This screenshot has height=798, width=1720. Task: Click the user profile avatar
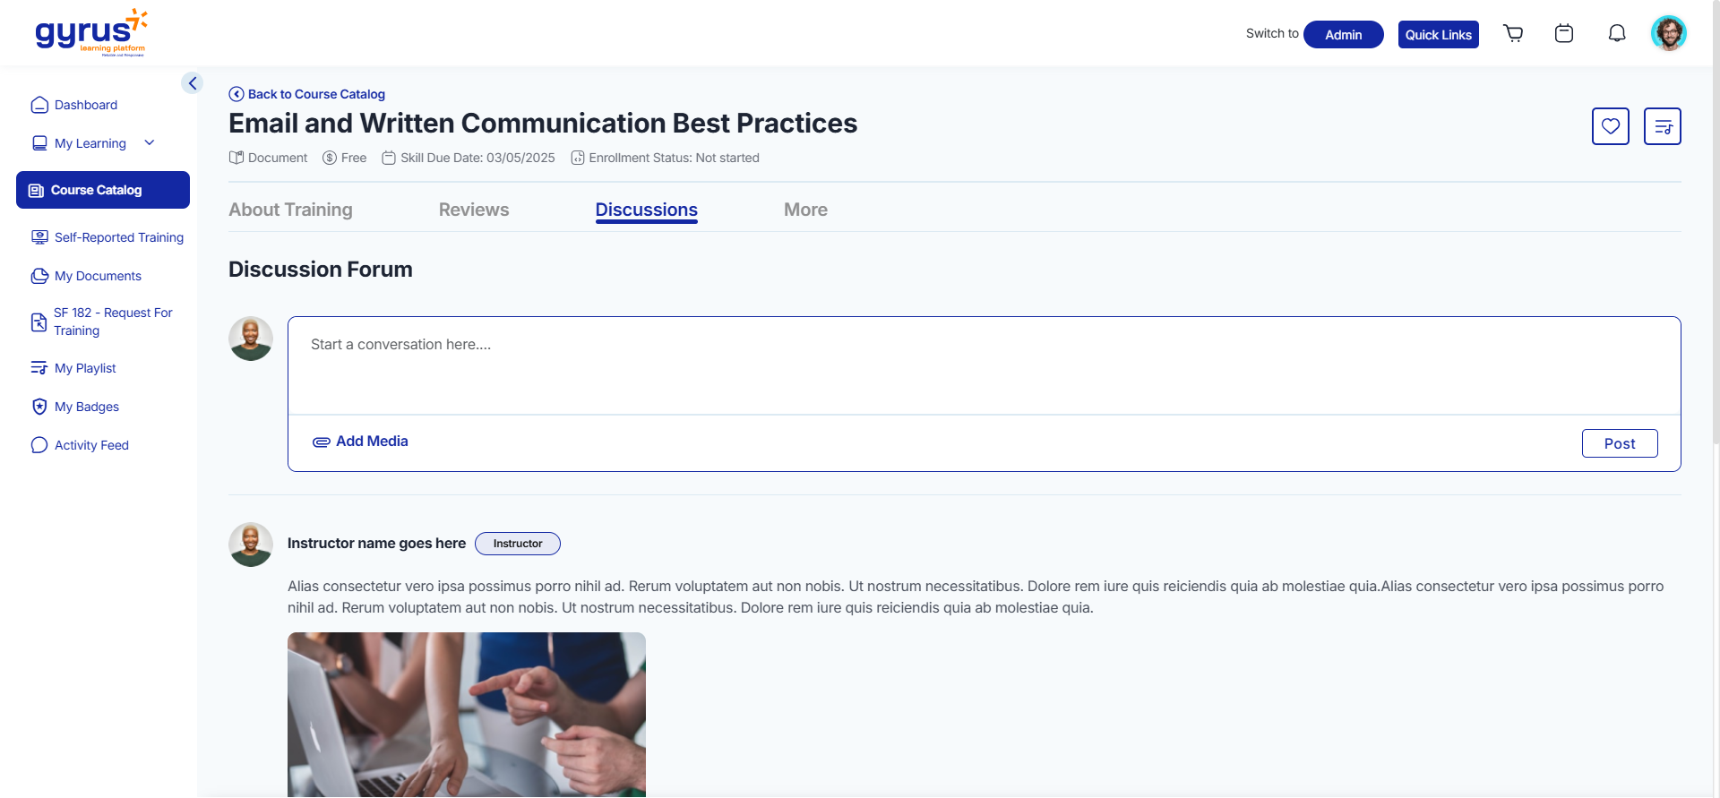1668,34
